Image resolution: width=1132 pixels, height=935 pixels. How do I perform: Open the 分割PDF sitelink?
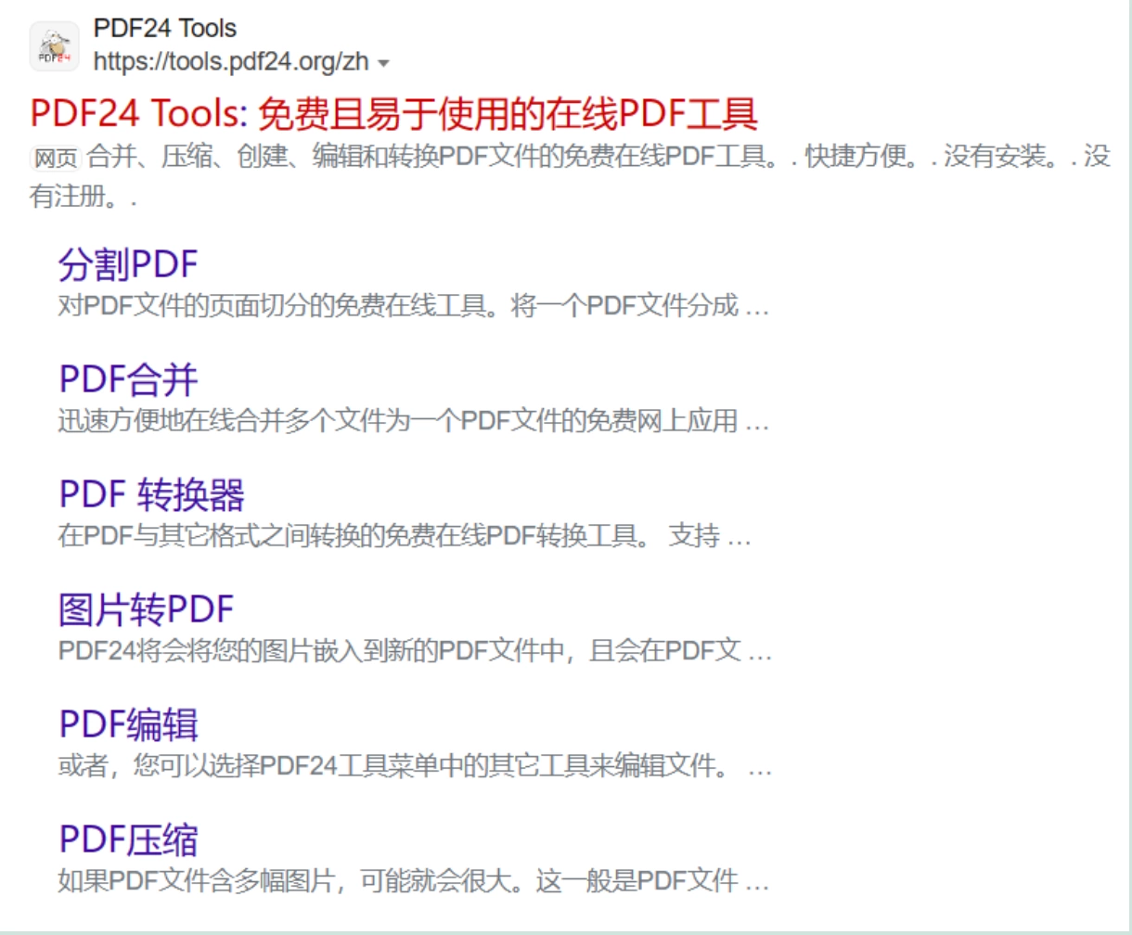128,264
